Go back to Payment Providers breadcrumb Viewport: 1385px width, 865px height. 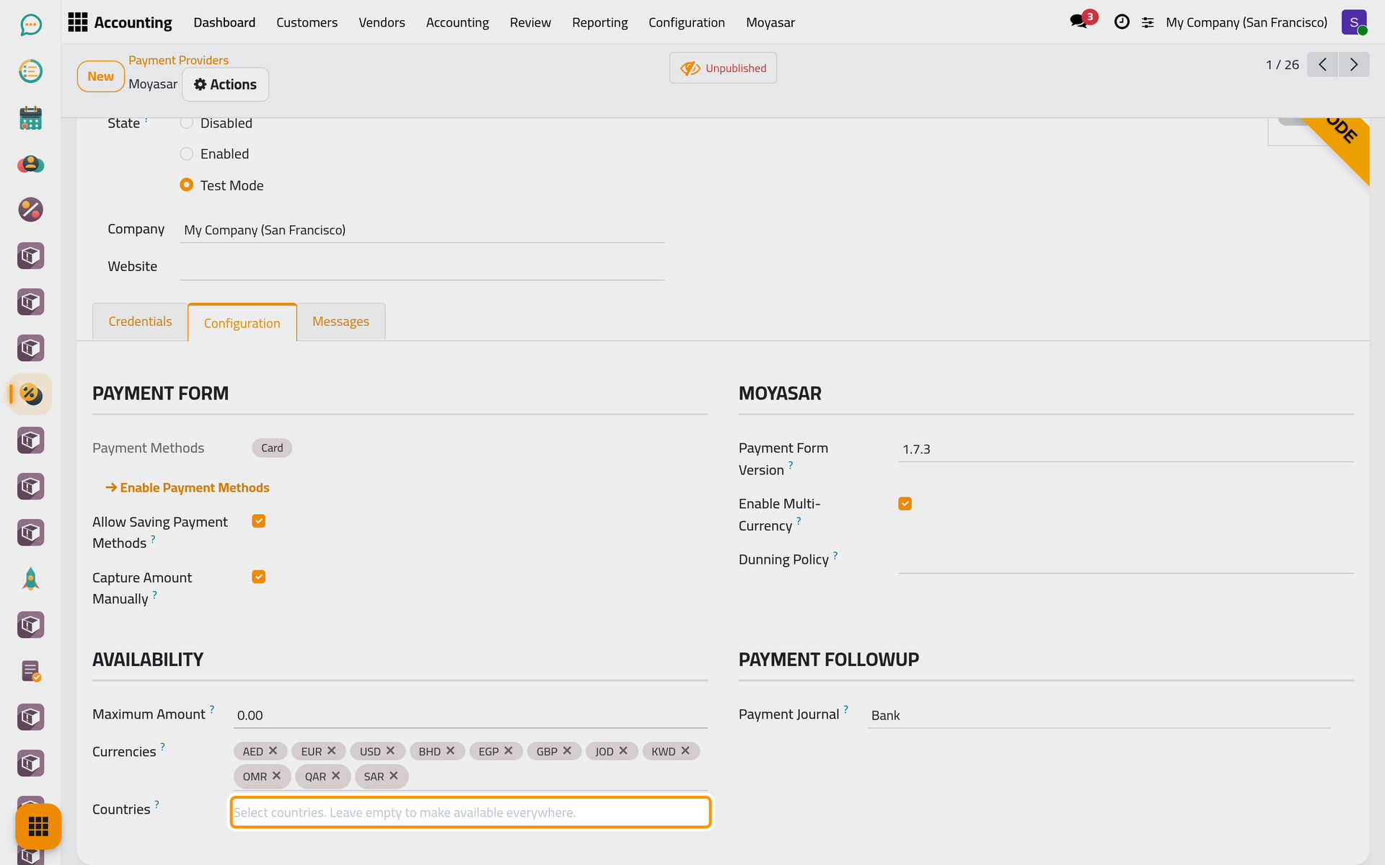tap(178, 61)
